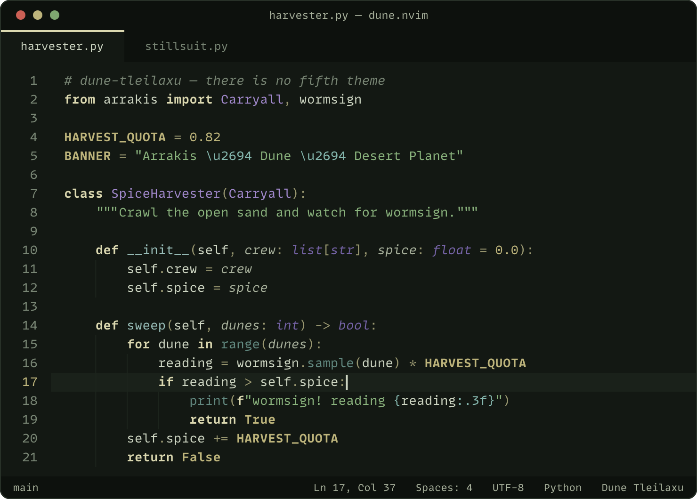This screenshot has width=697, height=499.
Task: Switch to the stillsuit.py tab
Action: pos(186,46)
